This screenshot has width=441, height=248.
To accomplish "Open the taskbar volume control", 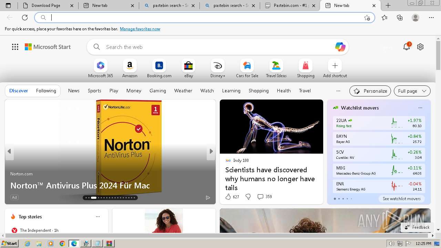I will click(x=392, y=244).
